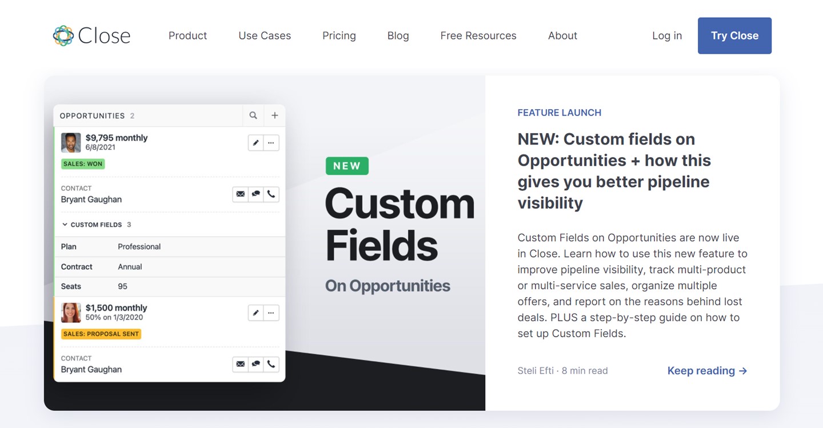
Task: Click pencil edit icon on $9,795 opportunity
Action: 255,143
